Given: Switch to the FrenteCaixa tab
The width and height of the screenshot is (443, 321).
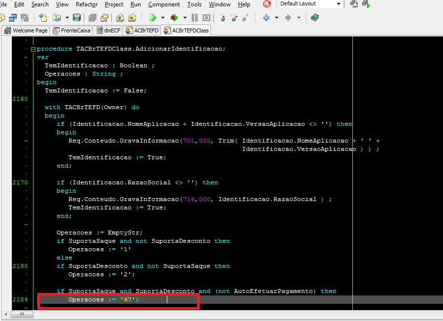Looking at the screenshot, I should coord(72,30).
